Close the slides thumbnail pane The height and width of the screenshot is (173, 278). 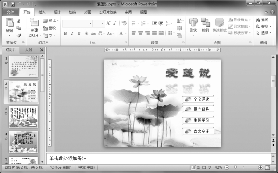(42, 50)
